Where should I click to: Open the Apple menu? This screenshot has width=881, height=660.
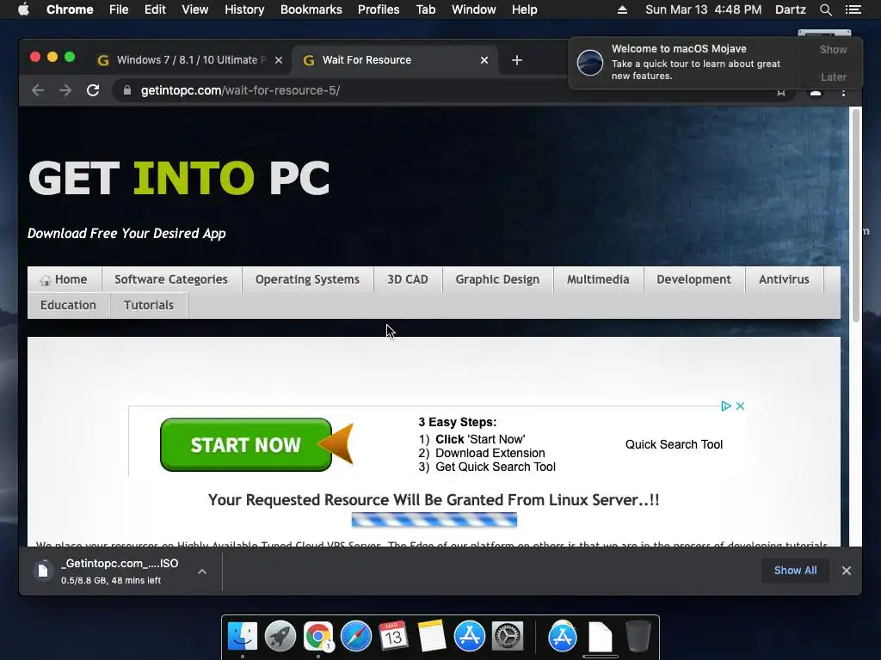coord(23,9)
